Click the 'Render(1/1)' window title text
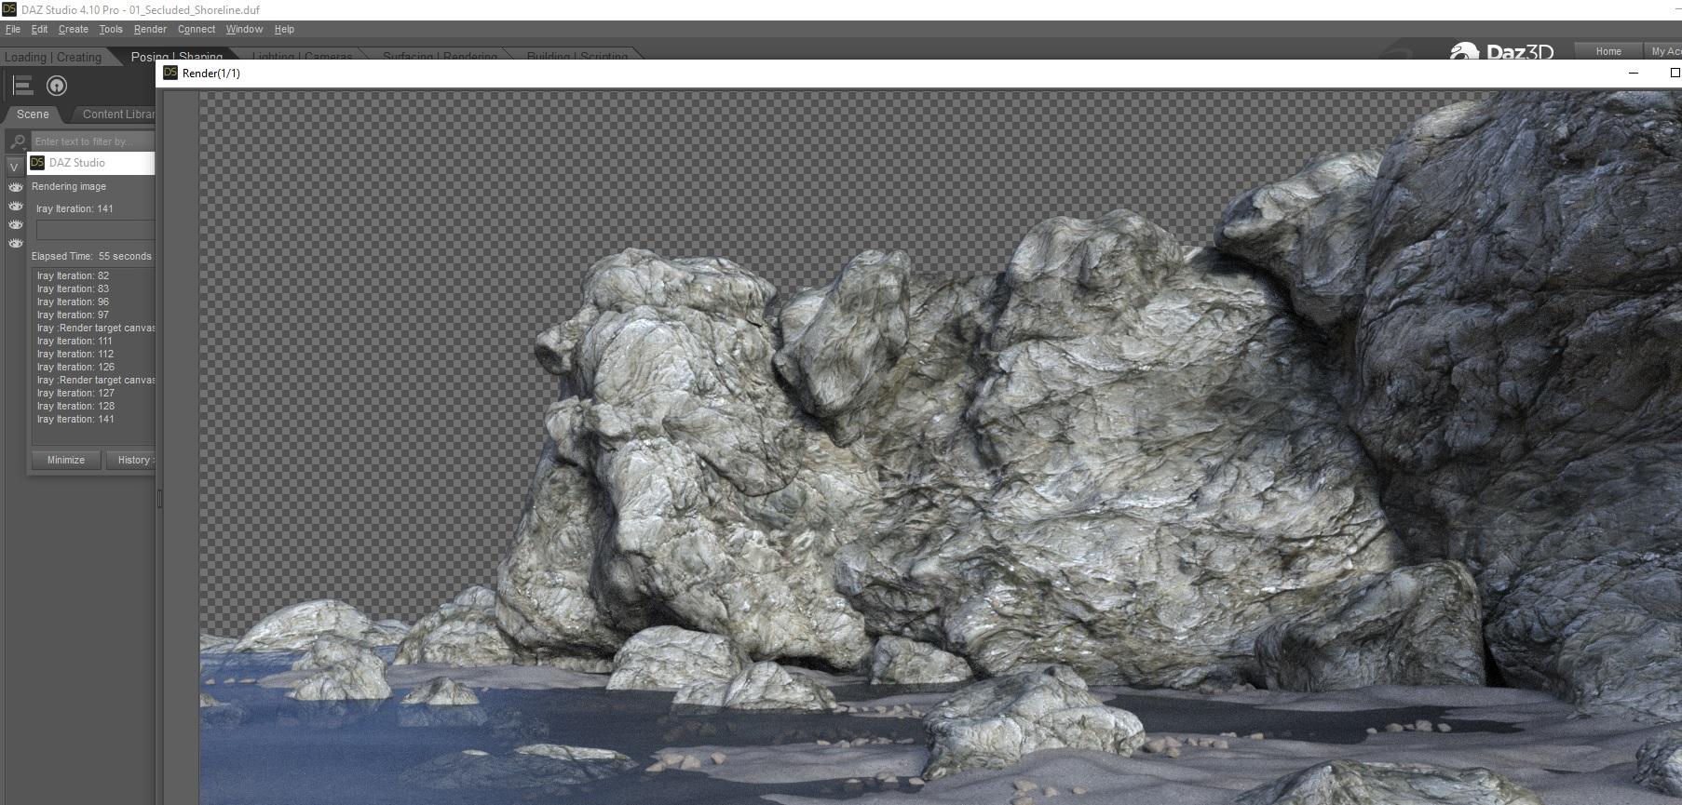 pos(211,74)
